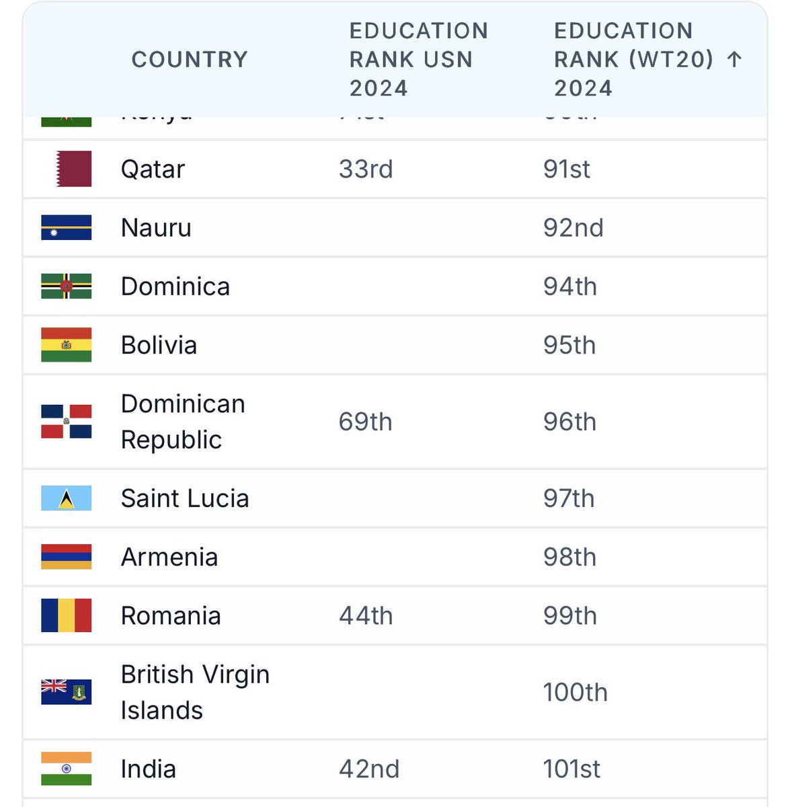
Task: Open the British Virgin Islands link
Action: click(195, 692)
